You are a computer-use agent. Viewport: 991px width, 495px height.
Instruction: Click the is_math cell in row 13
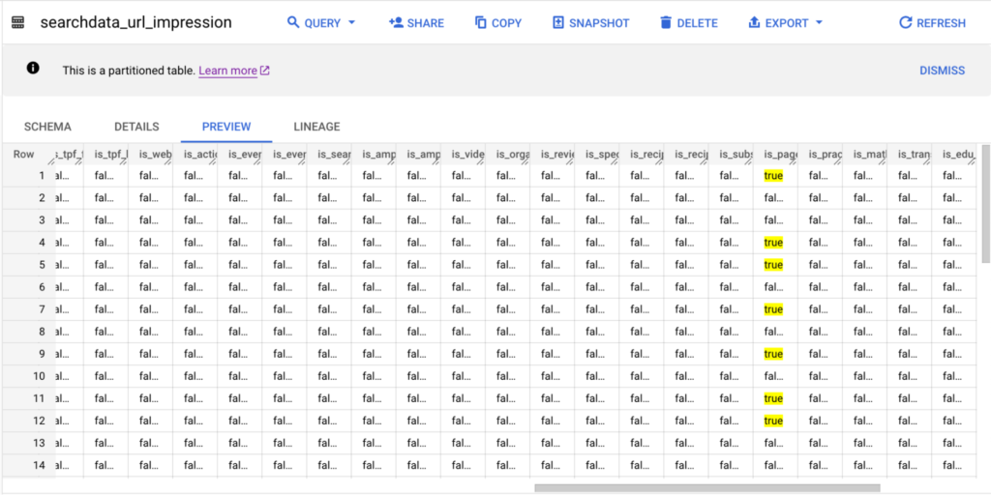coord(865,443)
